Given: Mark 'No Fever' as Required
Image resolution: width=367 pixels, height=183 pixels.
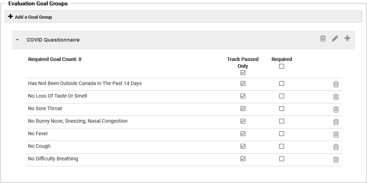Looking at the screenshot, I should (282, 134).
